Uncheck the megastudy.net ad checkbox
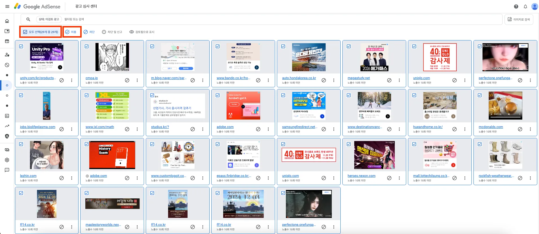This screenshot has width=539, height=234. (x=349, y=46)
